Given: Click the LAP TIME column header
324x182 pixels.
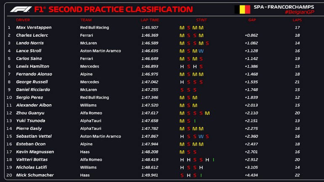Looking at the screenshot, I should (x=150, y=20).
